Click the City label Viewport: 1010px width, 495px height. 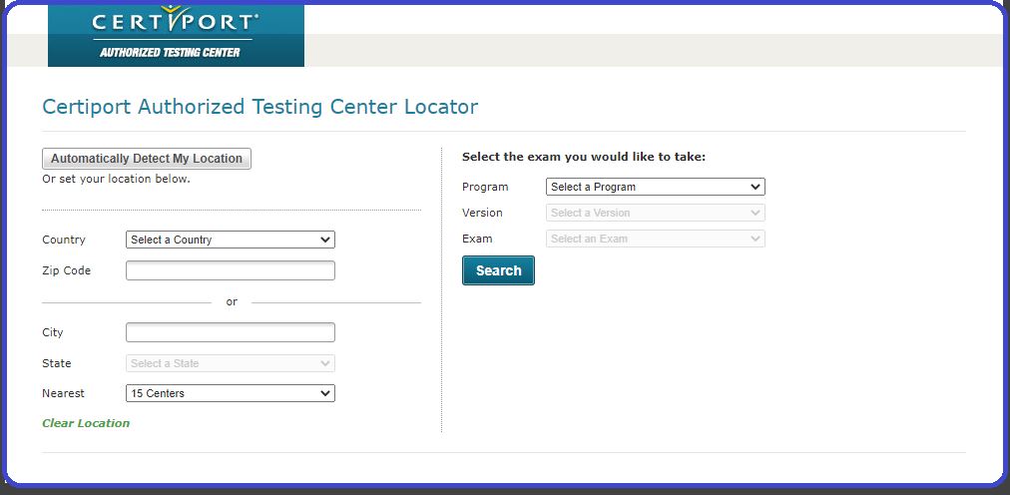pyautogui.click(x=53, y=332)
